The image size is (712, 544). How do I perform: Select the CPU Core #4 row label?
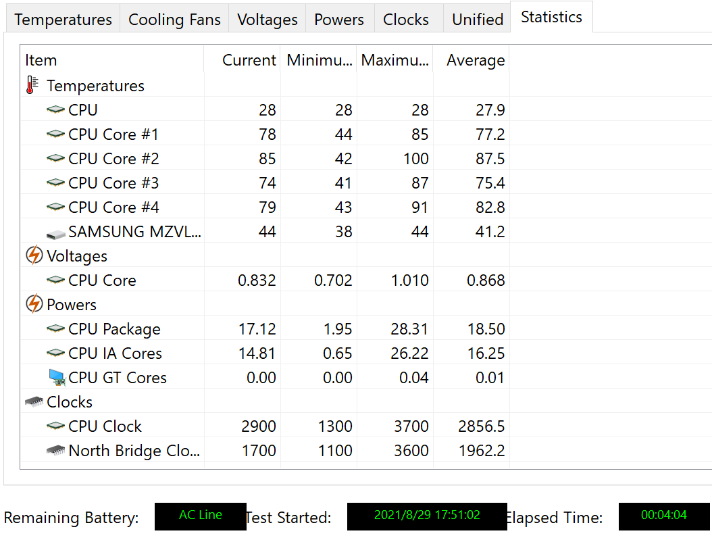pos(113,207)
